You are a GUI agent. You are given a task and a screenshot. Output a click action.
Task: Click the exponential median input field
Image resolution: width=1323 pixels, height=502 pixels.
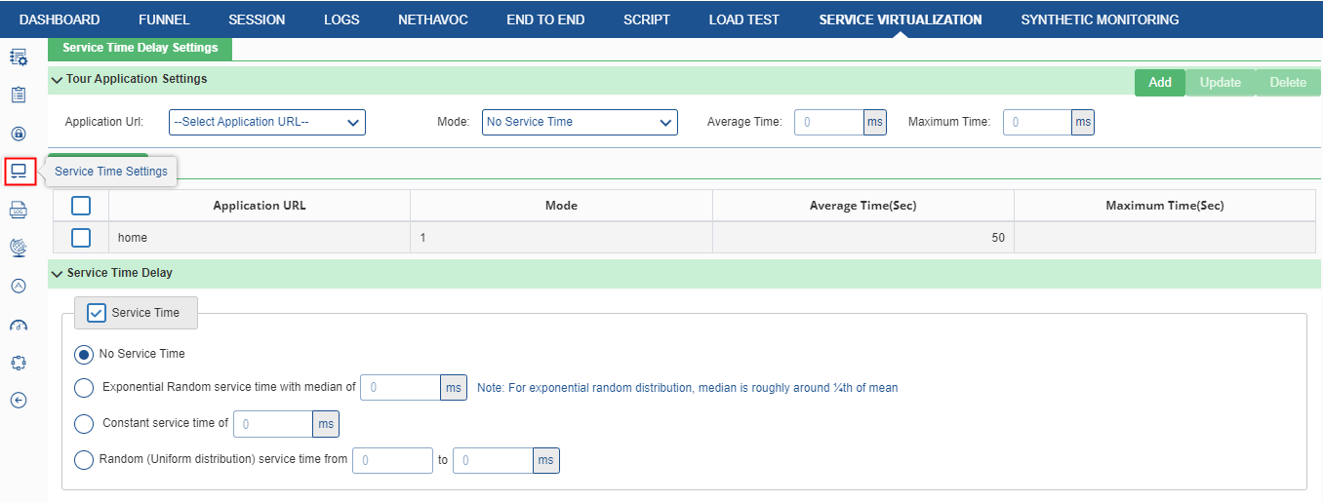400,388
